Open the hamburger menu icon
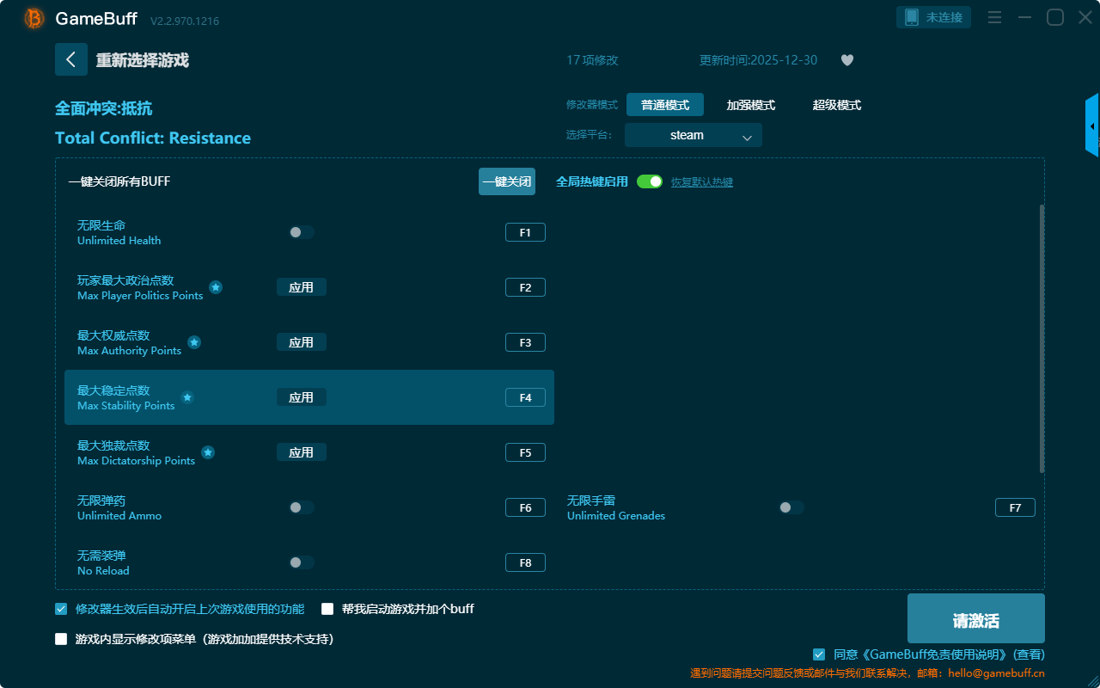Image resolution: width=1100 pixels, height=688 pixels. pyautogui.click(x=994, y=17)
